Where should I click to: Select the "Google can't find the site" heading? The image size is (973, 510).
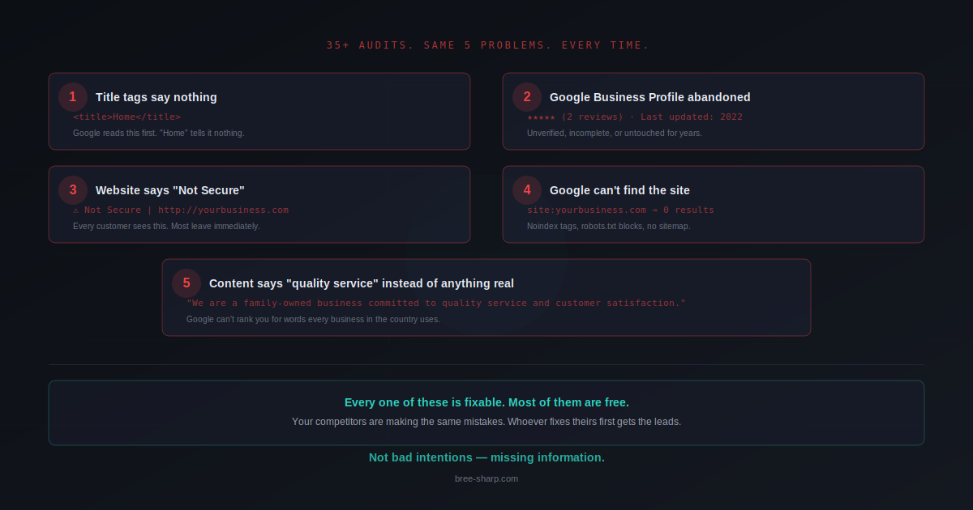tap(619, 190)
